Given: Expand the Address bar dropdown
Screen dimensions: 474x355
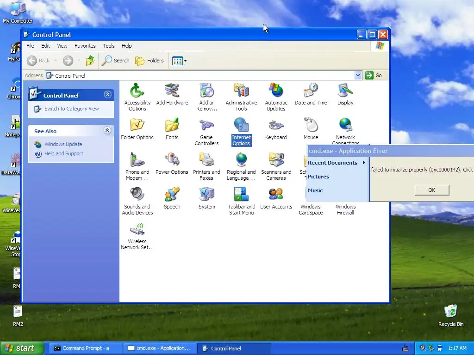Looking at the screenshot, I should (x=358, y=75).
